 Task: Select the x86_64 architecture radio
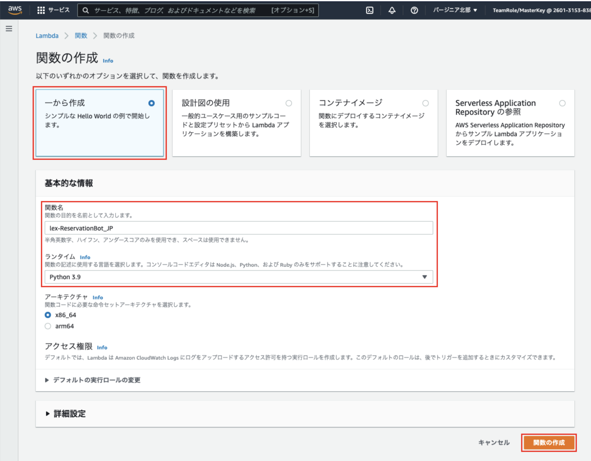pos(48,315)
